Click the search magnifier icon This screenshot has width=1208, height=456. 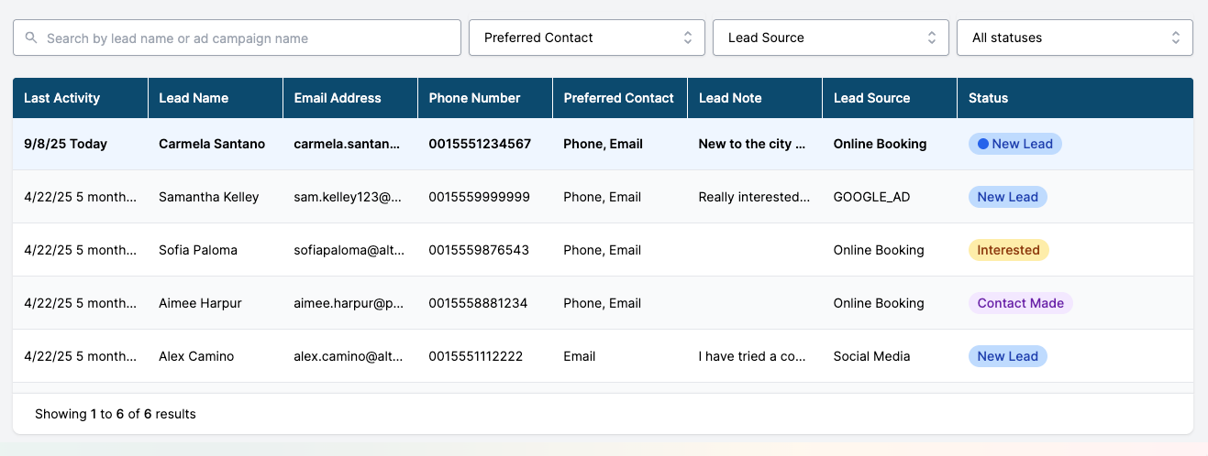(31, 38)
